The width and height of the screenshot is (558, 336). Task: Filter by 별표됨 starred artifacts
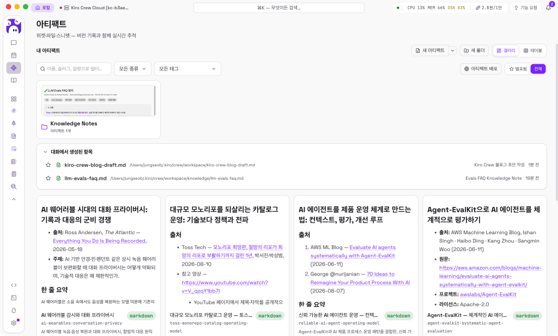coord(518,69)
